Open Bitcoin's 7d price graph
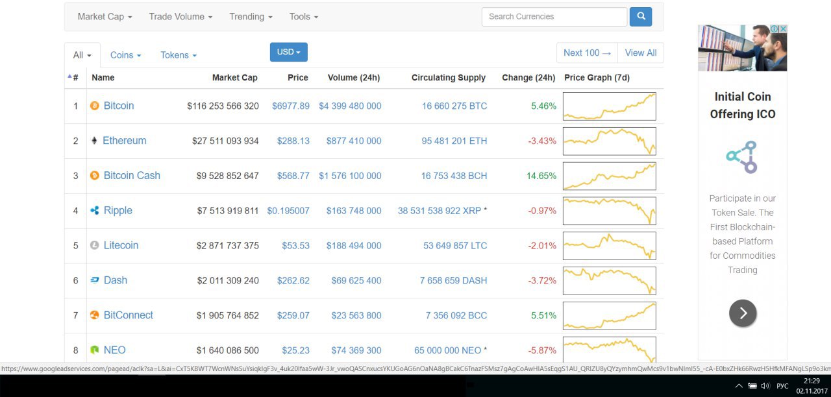This screenshot has width=831, height=397. click(x=610, y=106)
